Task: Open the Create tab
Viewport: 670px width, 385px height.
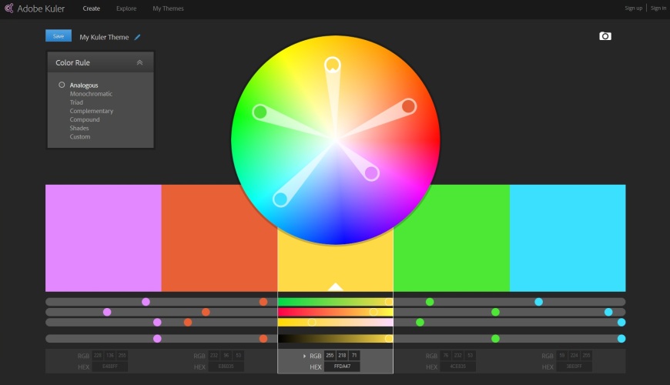Action: 92,8
